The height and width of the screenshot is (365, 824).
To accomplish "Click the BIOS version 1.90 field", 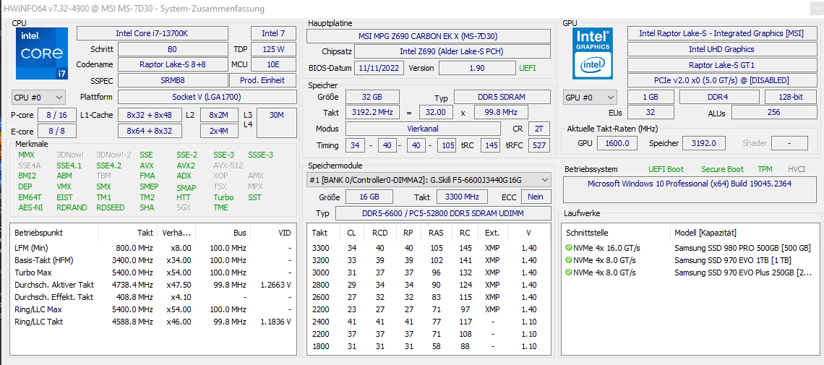I will pyautogui.click(x=476, y=68).
